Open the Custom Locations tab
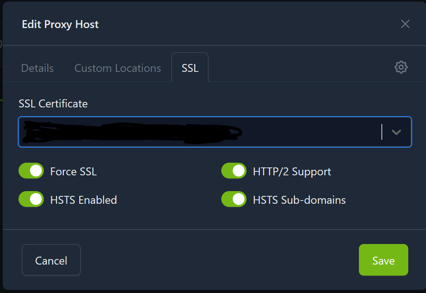Screen dimensions: 426x293 pos(118,68)
